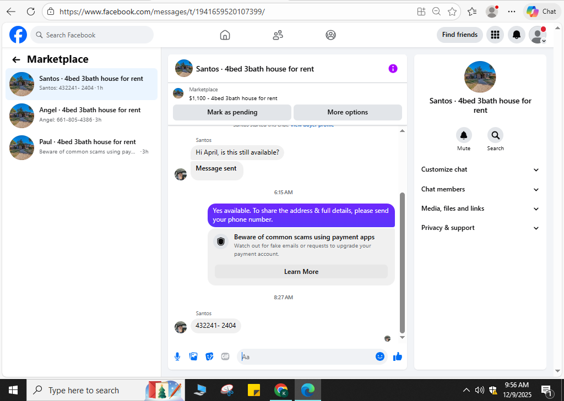This screenshot has height=401, width=564.
Task: Show hidden system tray icons
Action: (466, 390)
